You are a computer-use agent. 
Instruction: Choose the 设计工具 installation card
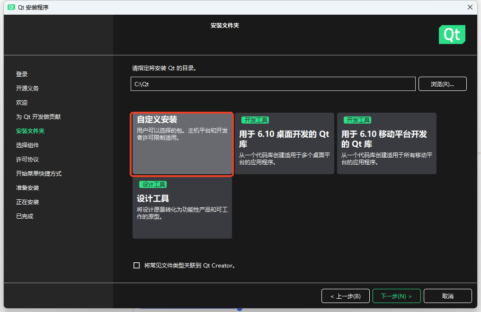click(182, 208)
